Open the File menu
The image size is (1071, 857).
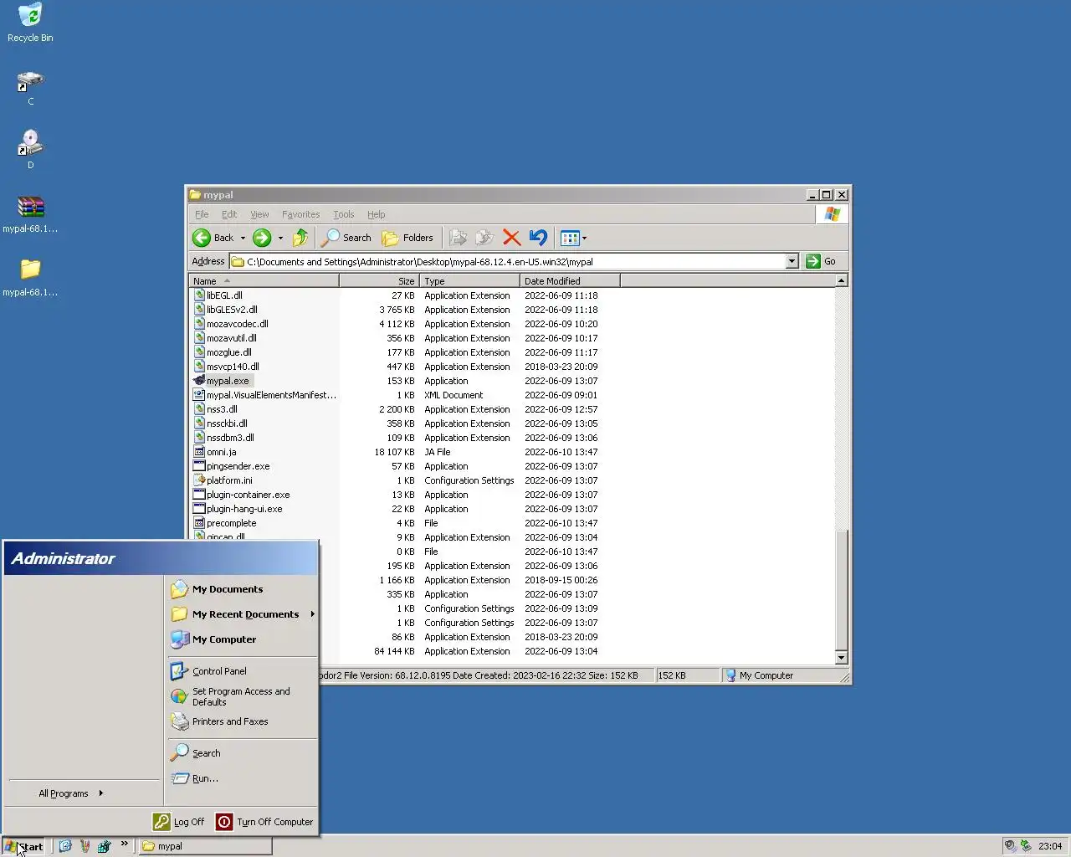(202, 214)
